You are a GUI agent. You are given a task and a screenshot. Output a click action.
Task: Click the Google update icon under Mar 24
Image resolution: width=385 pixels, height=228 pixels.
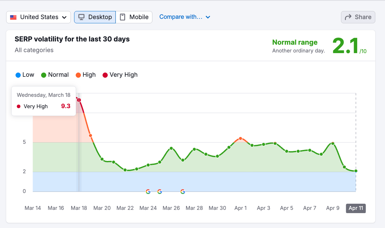pyautogui.click(x=148, y=191)
